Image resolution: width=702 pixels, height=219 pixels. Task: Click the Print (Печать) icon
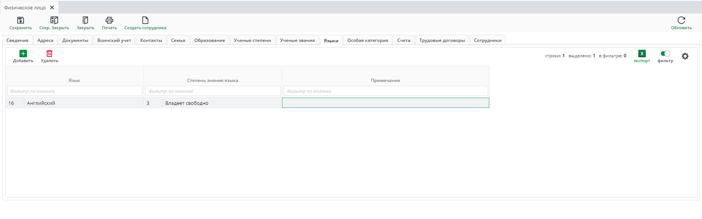tap(109, 20)
